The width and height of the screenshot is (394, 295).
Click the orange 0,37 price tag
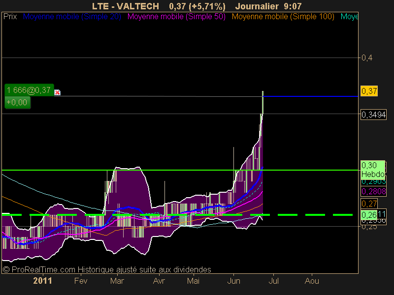(x=369, y=91)
